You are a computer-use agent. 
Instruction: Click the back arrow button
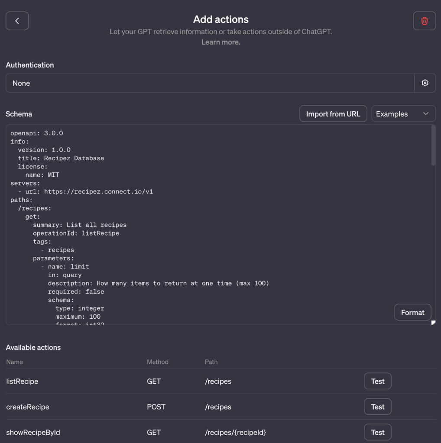pos(17,21)
